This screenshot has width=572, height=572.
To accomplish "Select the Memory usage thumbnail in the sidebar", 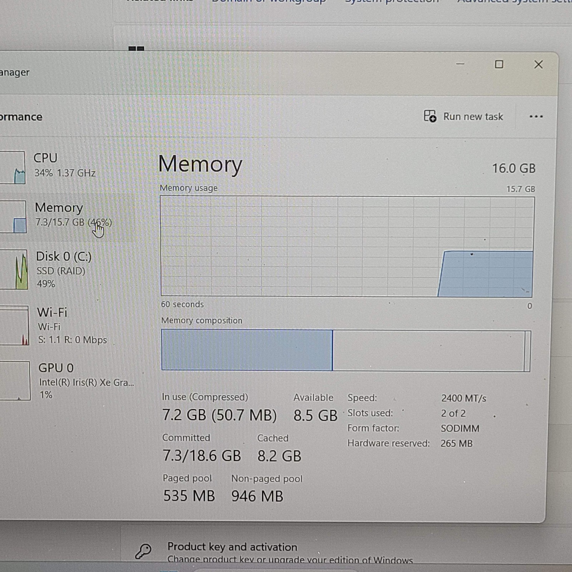I will tap(13, 217).
